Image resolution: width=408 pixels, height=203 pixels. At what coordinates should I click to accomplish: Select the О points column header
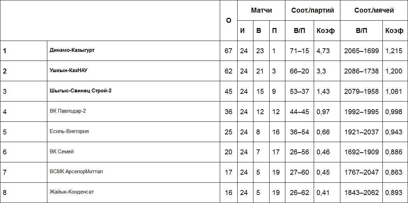click(x=229, y=20)
